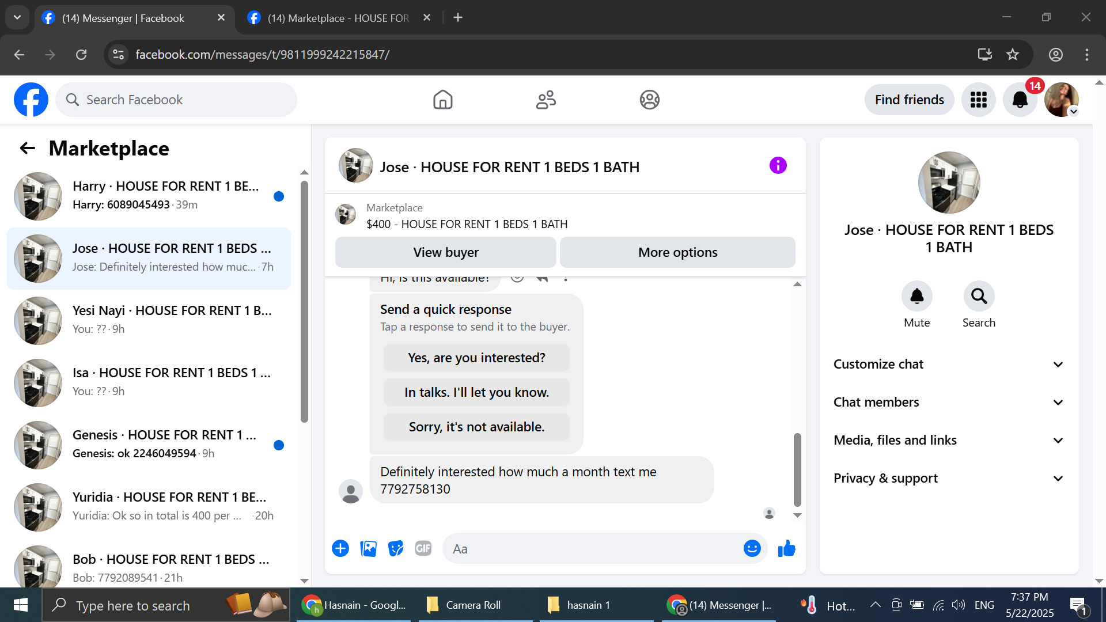Send quick reply 'In talks. I'll let you know.'
This screenshot has height=622, width=1106.
(x=476, y=392)
